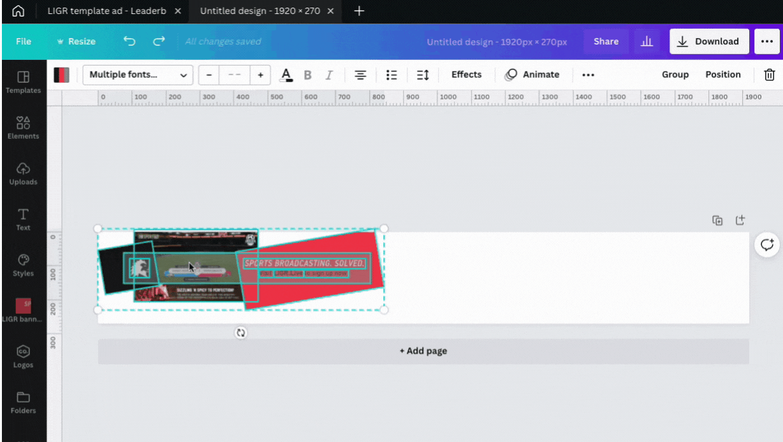Viewport: 783px width, 442px height.
Task: Open the Resize option
Action: pos(77,41)
